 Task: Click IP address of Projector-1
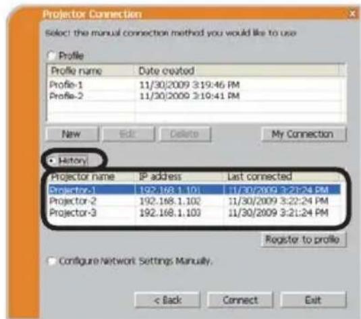tap(170, 190)
